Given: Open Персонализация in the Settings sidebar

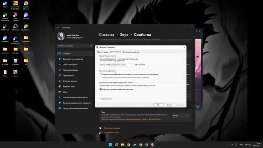Looking at the screenshot, I should coord(76,70).
